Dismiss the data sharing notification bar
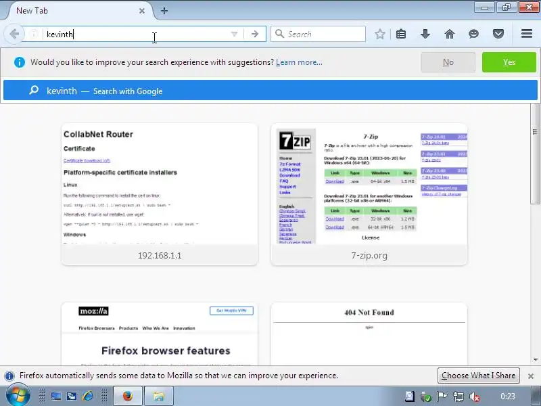 pyautogui.click(x=531, y=376)
